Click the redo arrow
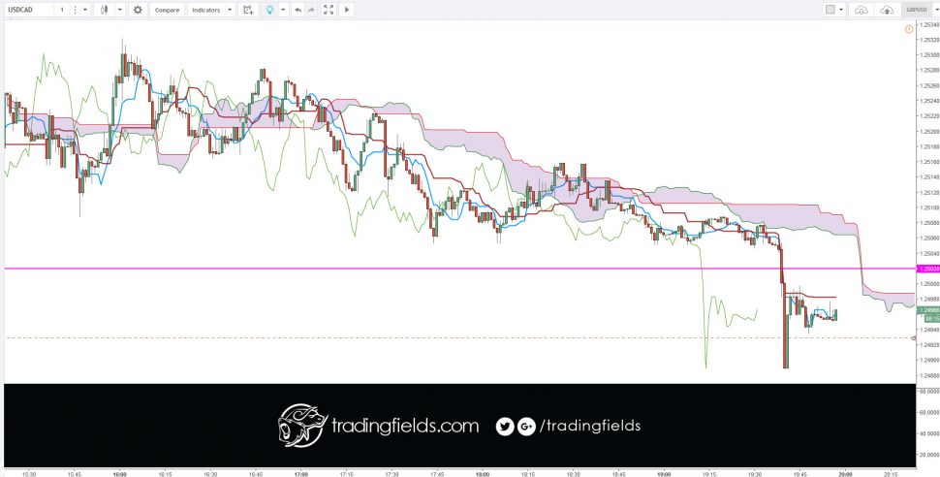 click(311, 10)
